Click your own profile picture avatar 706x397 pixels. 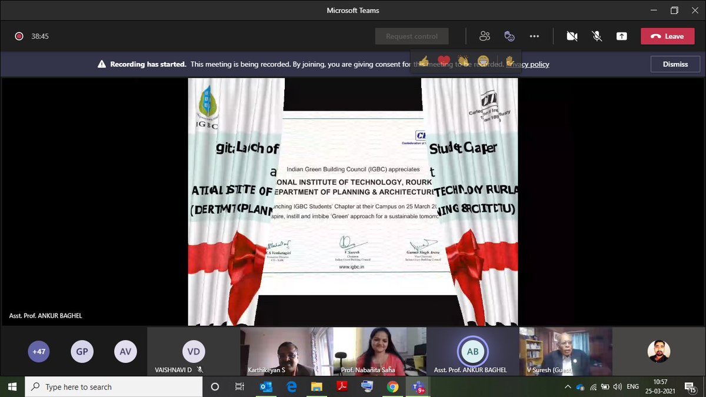[x=659, y=352]
